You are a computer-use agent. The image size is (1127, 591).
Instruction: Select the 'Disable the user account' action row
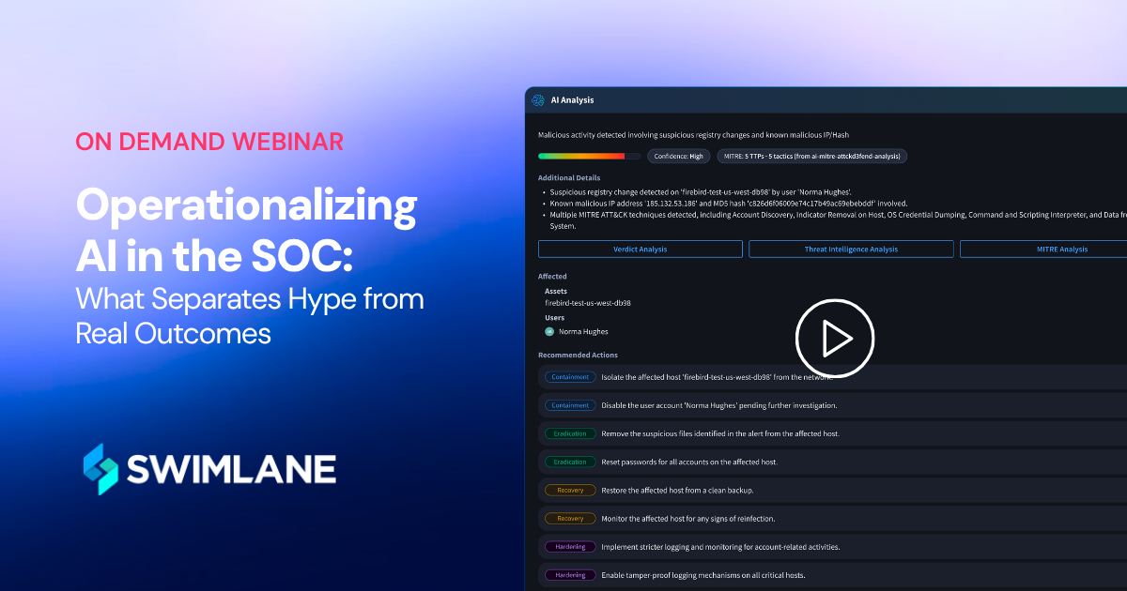[x=832, y=405]
